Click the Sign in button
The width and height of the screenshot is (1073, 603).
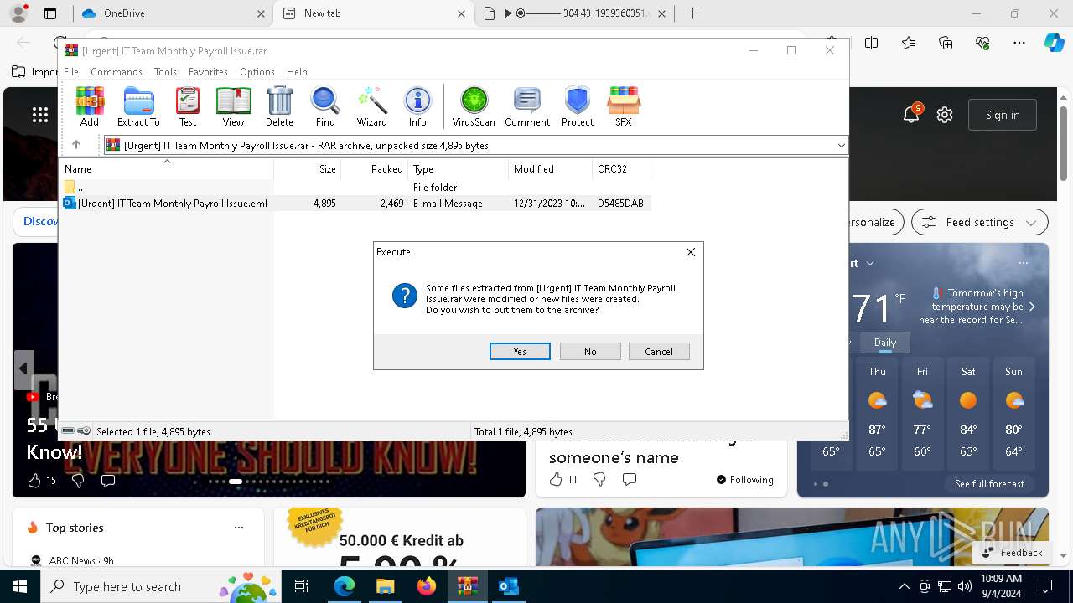click(x=1003, y=115)
